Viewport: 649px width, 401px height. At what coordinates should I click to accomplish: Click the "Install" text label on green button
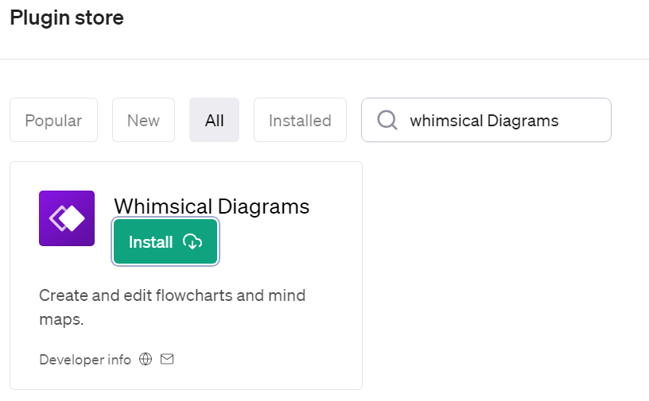(150, 242)
